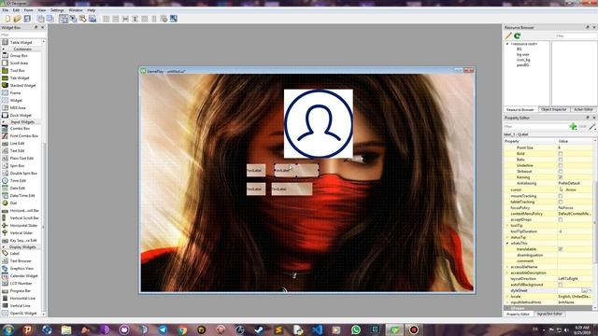The image size is (598, 336).
Task: Expand the toolTip property node
Action: 507,226
